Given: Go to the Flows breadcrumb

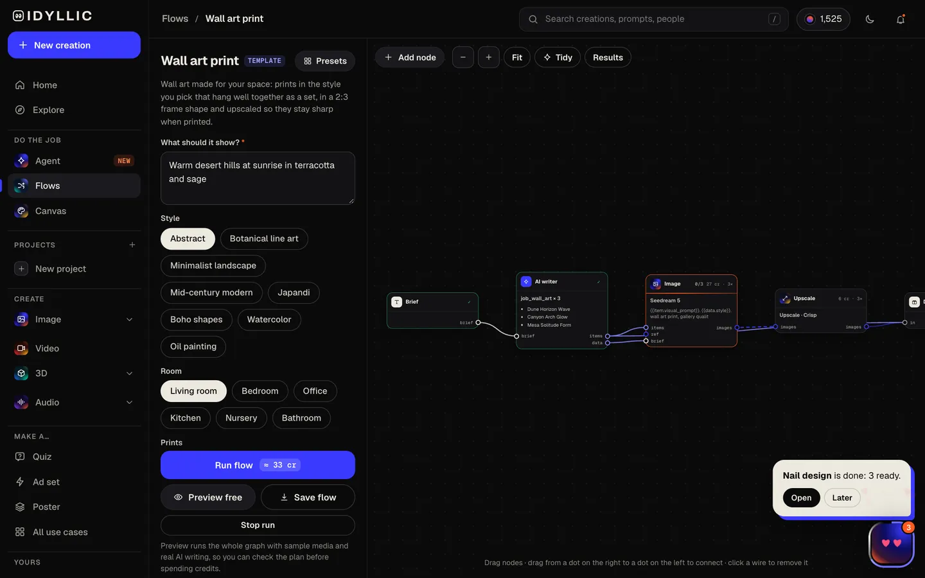Looking at the screenshot, I should 175,19.
